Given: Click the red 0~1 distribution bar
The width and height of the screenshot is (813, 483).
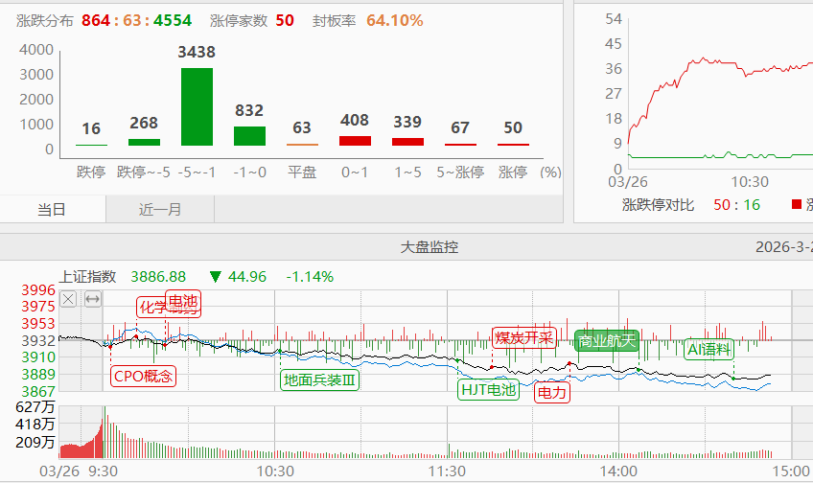Looking at the screenshot, I should [x=355, y=141].
